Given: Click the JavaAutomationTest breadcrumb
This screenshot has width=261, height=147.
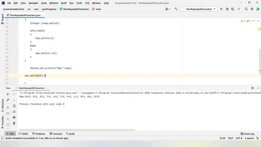Looking at the screenshot, I should pyautogui.click(x=13, y=9).
